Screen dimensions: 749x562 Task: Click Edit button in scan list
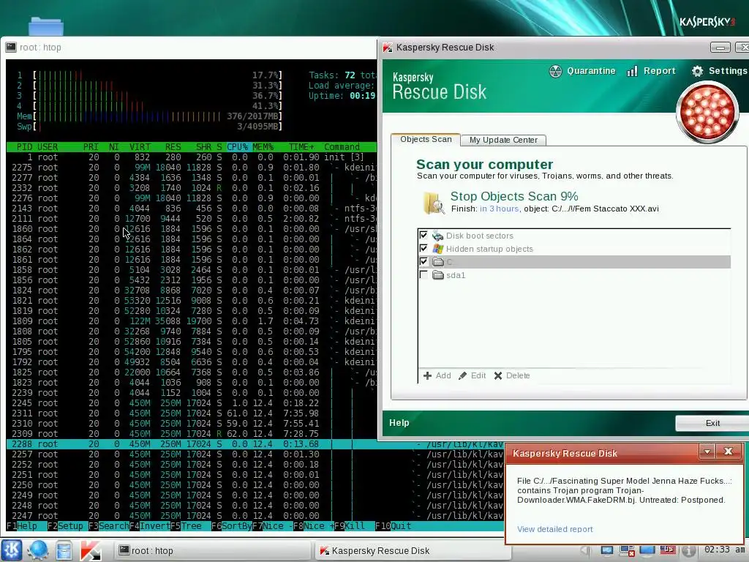[x=472, y=375]
